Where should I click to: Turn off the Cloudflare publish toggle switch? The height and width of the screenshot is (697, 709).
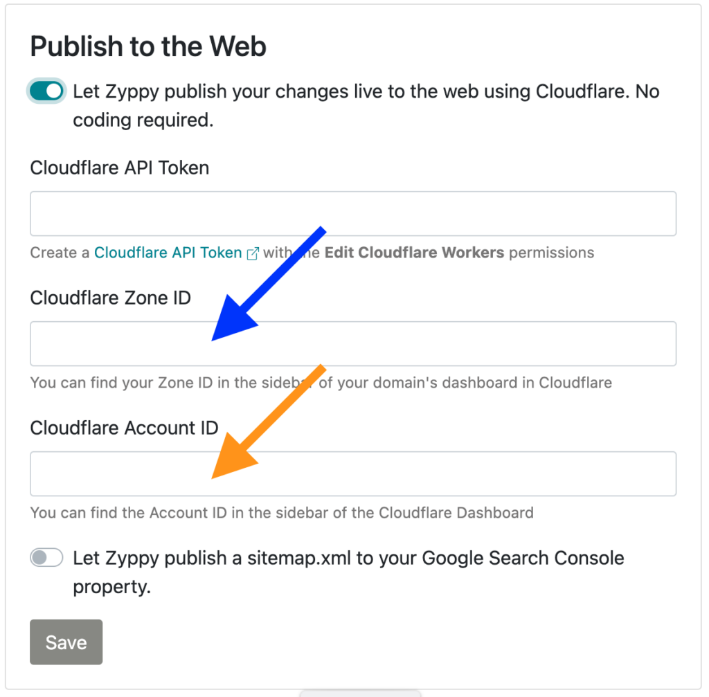coord(46,91)
